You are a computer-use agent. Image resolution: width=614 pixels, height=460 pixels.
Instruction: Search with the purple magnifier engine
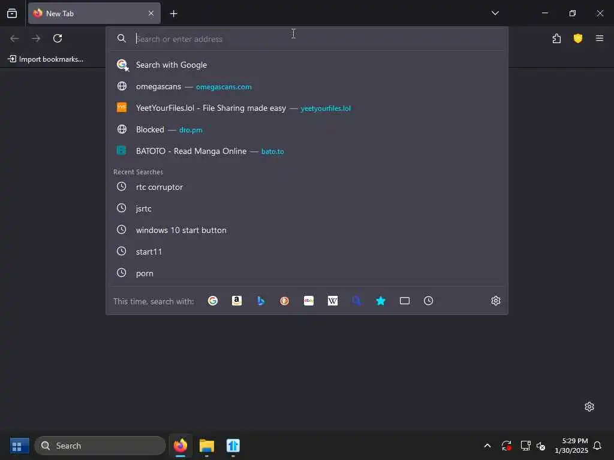[356, 301]
